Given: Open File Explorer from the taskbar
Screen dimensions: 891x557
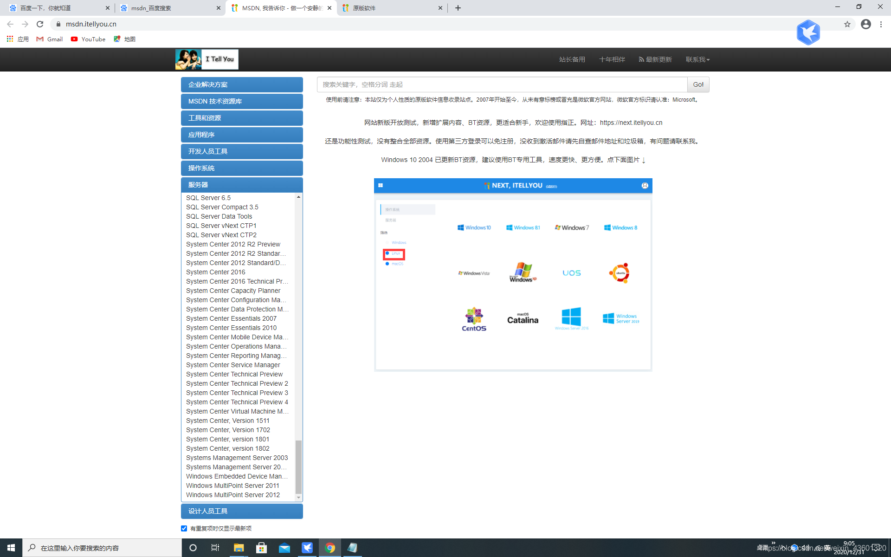Looking at the screenshot, I should (239, 548).
